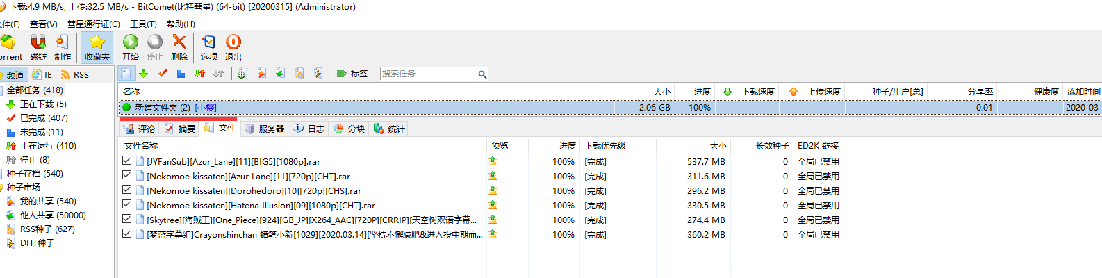The width and height of the screenshot is (1102, 278).
Task: Open the 文件(F) menu
Action: point(9,24)
